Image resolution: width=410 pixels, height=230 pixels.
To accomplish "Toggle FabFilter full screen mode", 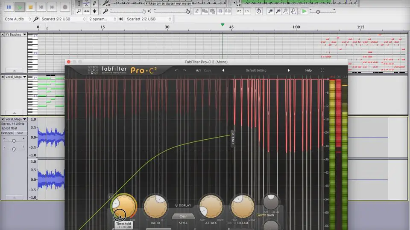I will pyautogui.click(x=322, y=70).
